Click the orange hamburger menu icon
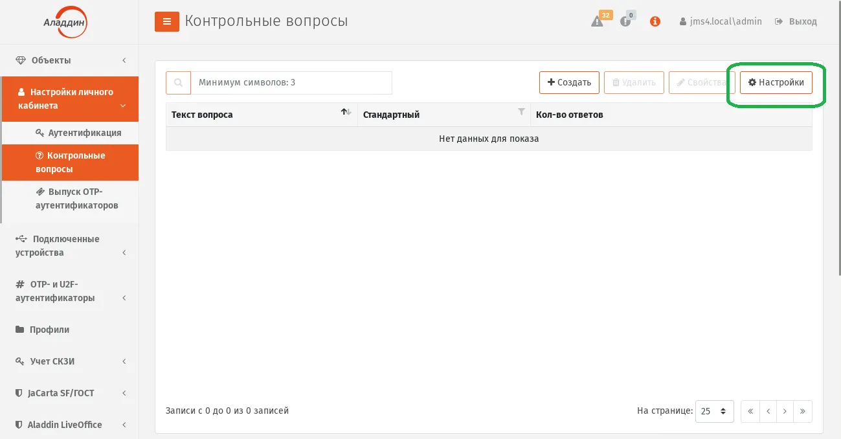This screenshot has height=439, width=841. click(167, 21)
